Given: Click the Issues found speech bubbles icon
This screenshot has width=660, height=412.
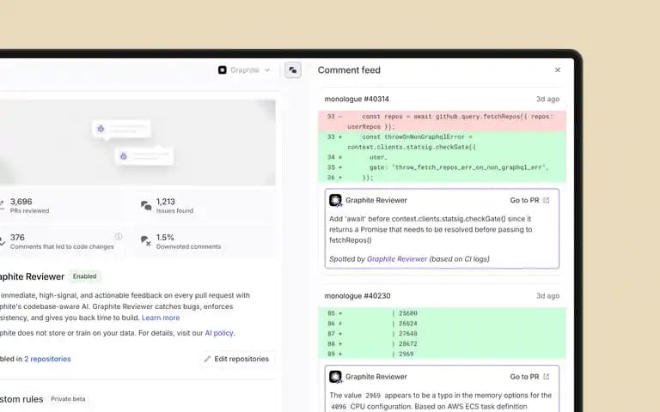Looking at the screenshot, I should [146, 206].
